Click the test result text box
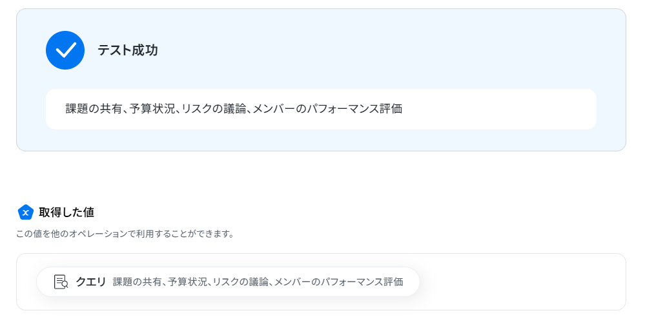The height and width of the screenshot is (333, 645). click(x=321, y=109)
